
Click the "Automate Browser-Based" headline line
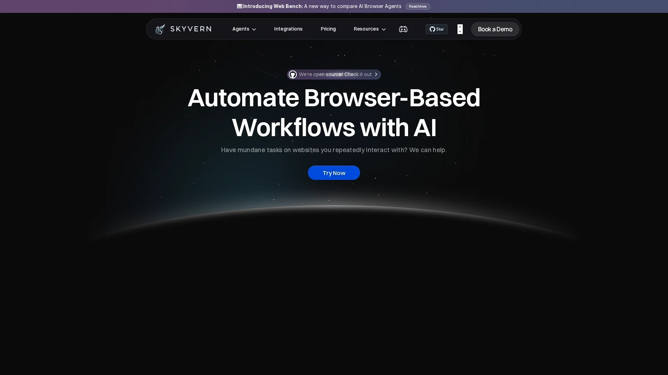pos(334,98)
